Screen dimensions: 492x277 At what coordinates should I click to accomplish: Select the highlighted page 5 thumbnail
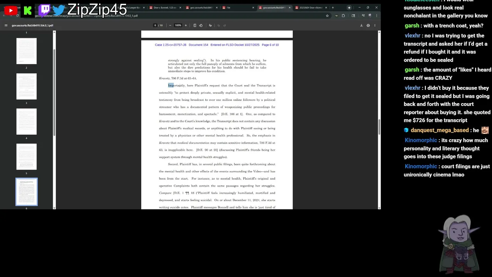pos(27,192)
